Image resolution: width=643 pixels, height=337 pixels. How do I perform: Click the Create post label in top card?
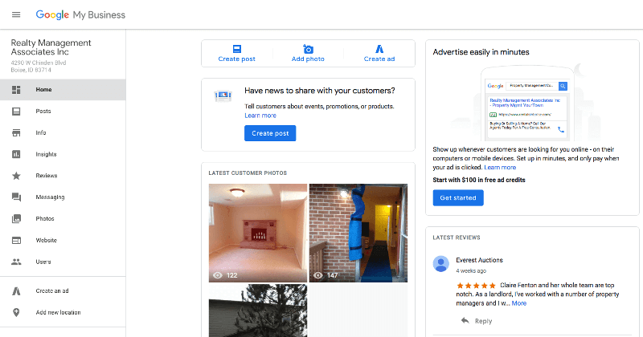coord(236,59)
